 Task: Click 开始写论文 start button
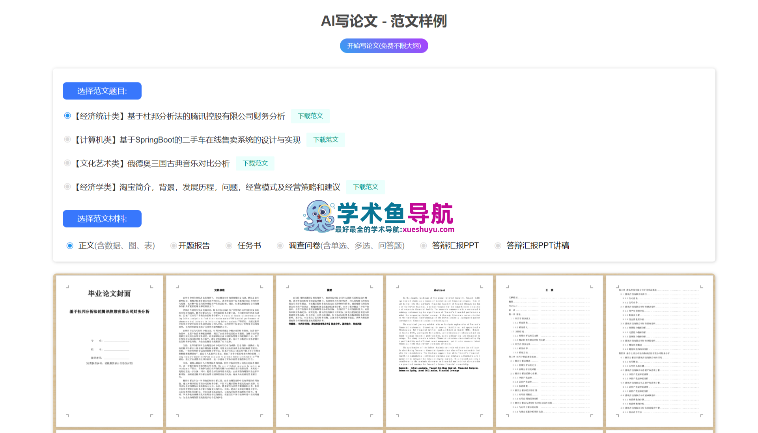(384, 46)
